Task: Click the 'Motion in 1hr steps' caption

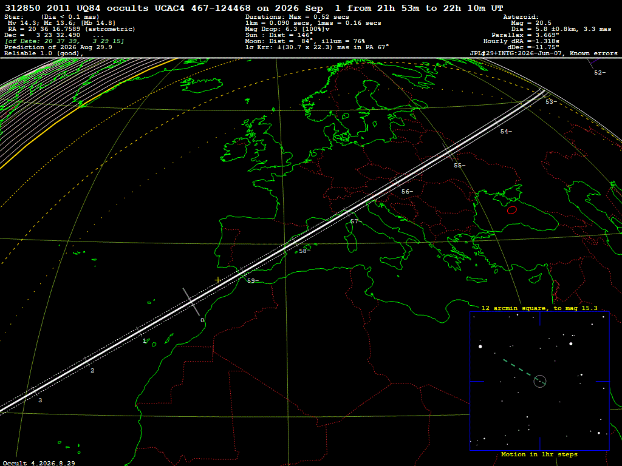Action: point(539,454)
